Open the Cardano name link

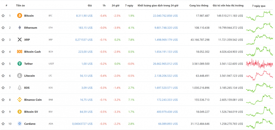(x=30, y=124)
